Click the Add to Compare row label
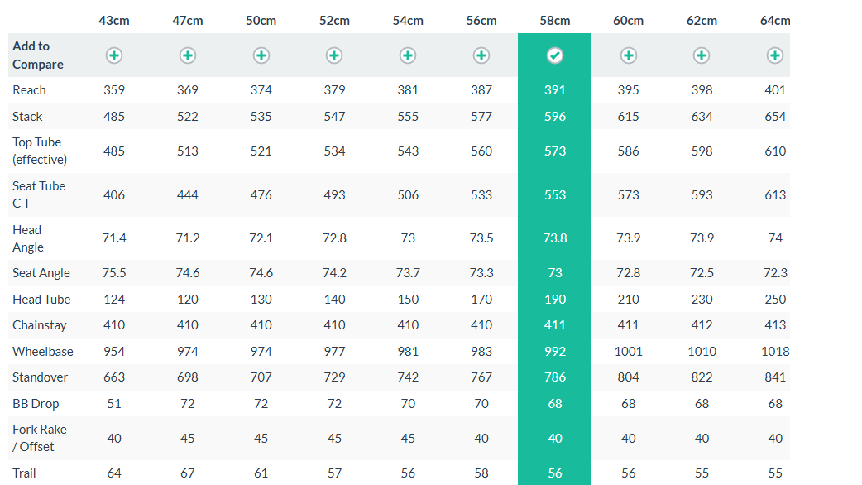Screen dimensions: 862x485 coord(38,55)
